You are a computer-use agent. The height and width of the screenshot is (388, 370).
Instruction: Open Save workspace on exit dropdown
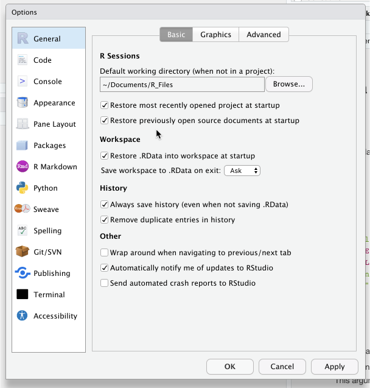pyautogui.click(x=242, y=171)
